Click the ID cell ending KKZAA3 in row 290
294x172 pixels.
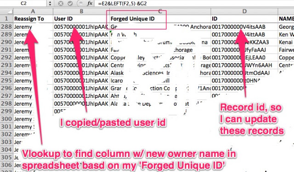(244, 42)
